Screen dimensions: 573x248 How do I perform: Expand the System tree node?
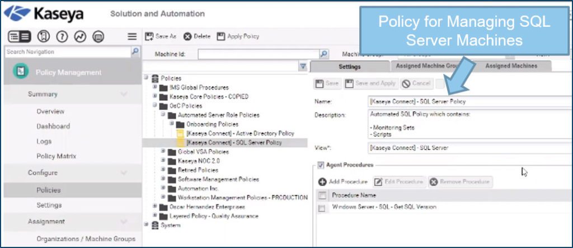point(146,224)
